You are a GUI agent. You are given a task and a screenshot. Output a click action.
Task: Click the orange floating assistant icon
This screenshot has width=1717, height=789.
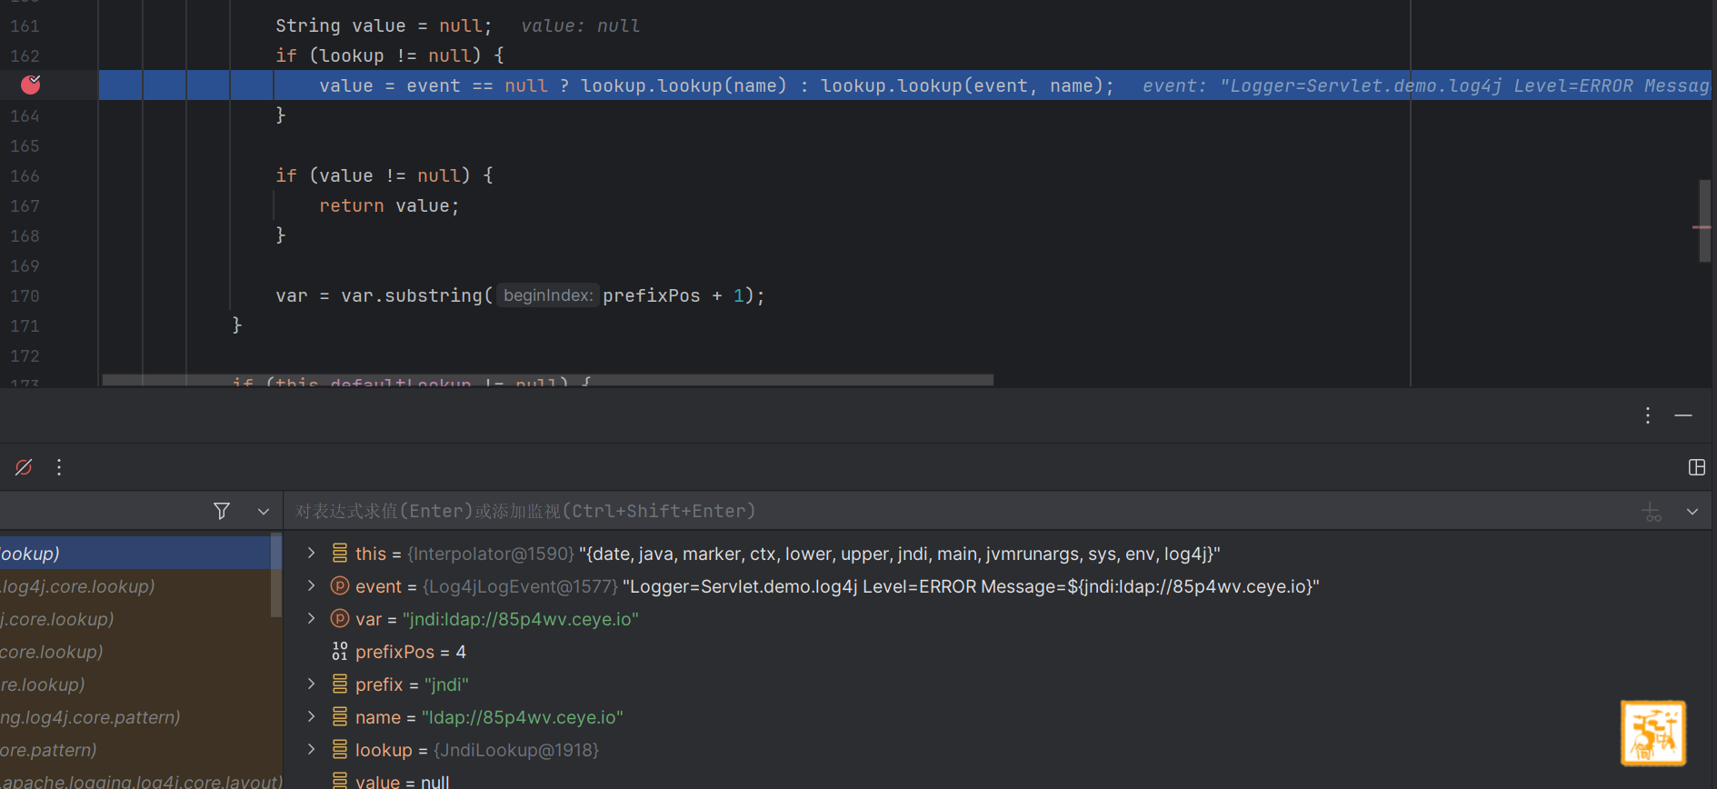click(1652, 733)
